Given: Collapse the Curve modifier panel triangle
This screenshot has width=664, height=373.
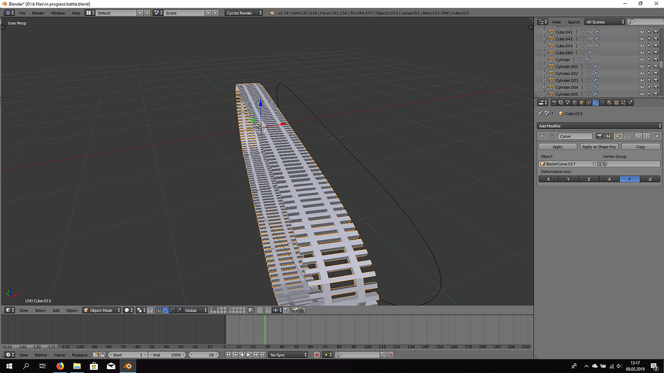Looking at the screenshot, I should click(542, 136).
